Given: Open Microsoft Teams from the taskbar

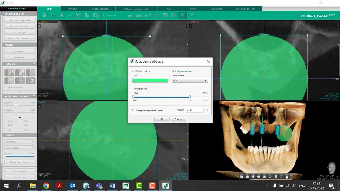Looking at the screenshot, I should click(99, 186).
